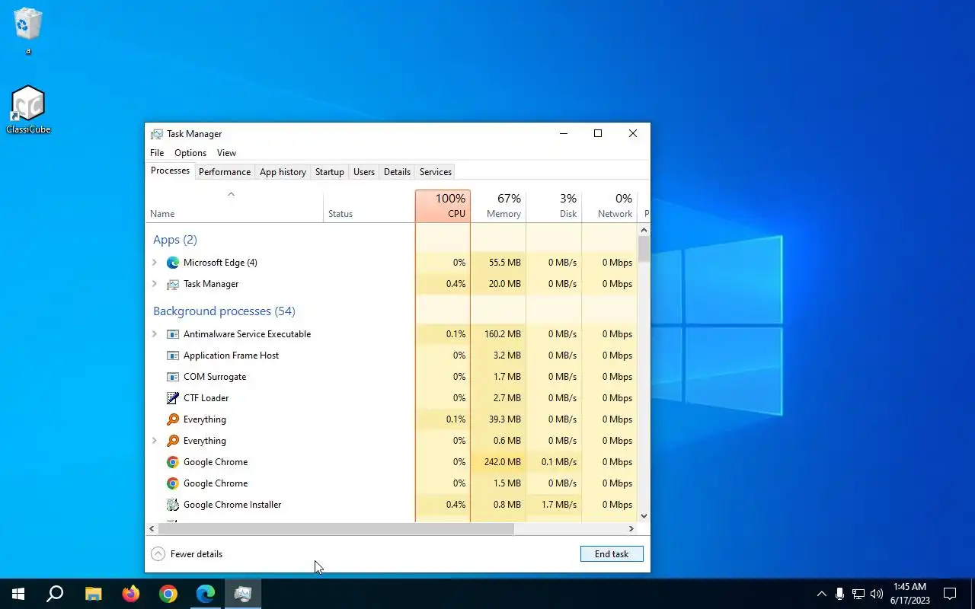Switch to the App history tab

click(x=283, y=172)
